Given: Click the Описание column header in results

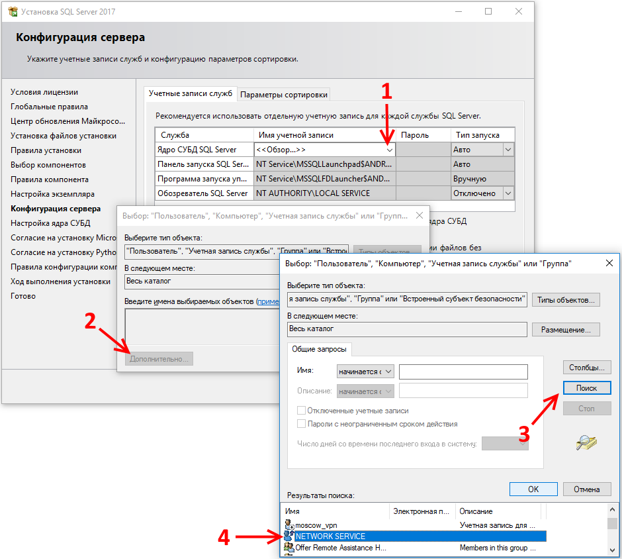Looking at the screenshot, I should pos(498,511).
